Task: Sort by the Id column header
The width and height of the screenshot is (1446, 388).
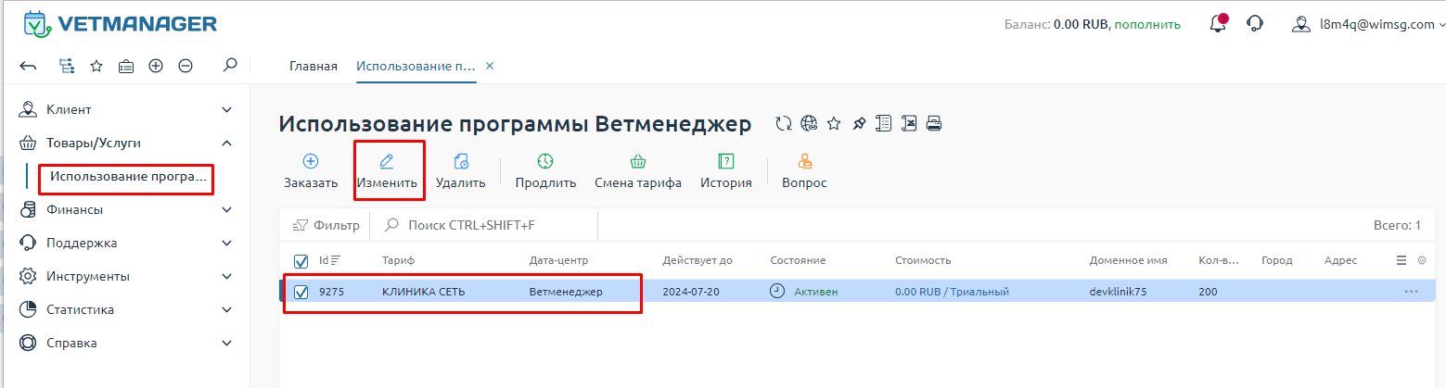Action: [x=329, y=260]
